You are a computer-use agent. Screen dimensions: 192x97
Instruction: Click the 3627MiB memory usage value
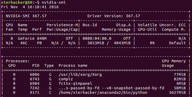[177, 92]
